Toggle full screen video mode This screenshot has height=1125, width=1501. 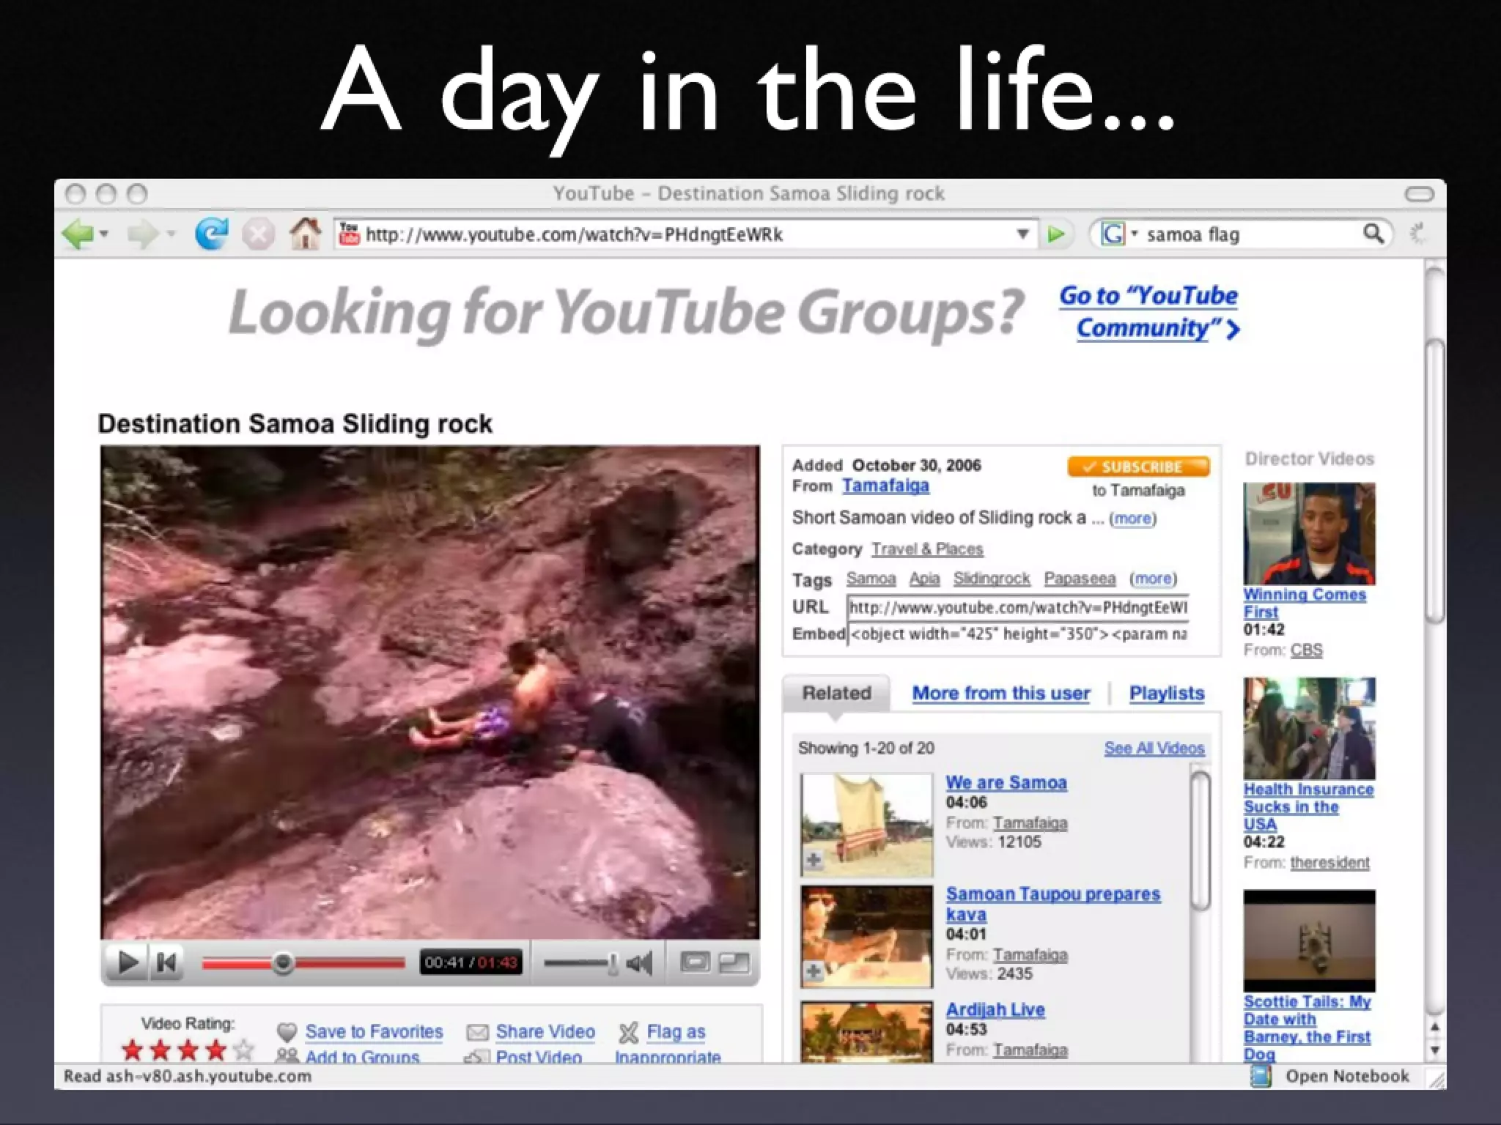point(735,962)
